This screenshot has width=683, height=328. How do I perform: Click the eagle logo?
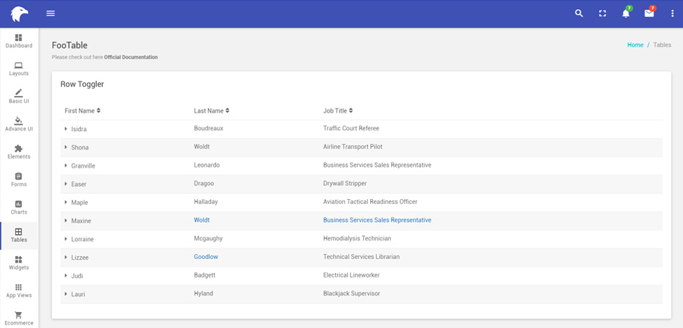pyautogui.click(x=20, y=14)
